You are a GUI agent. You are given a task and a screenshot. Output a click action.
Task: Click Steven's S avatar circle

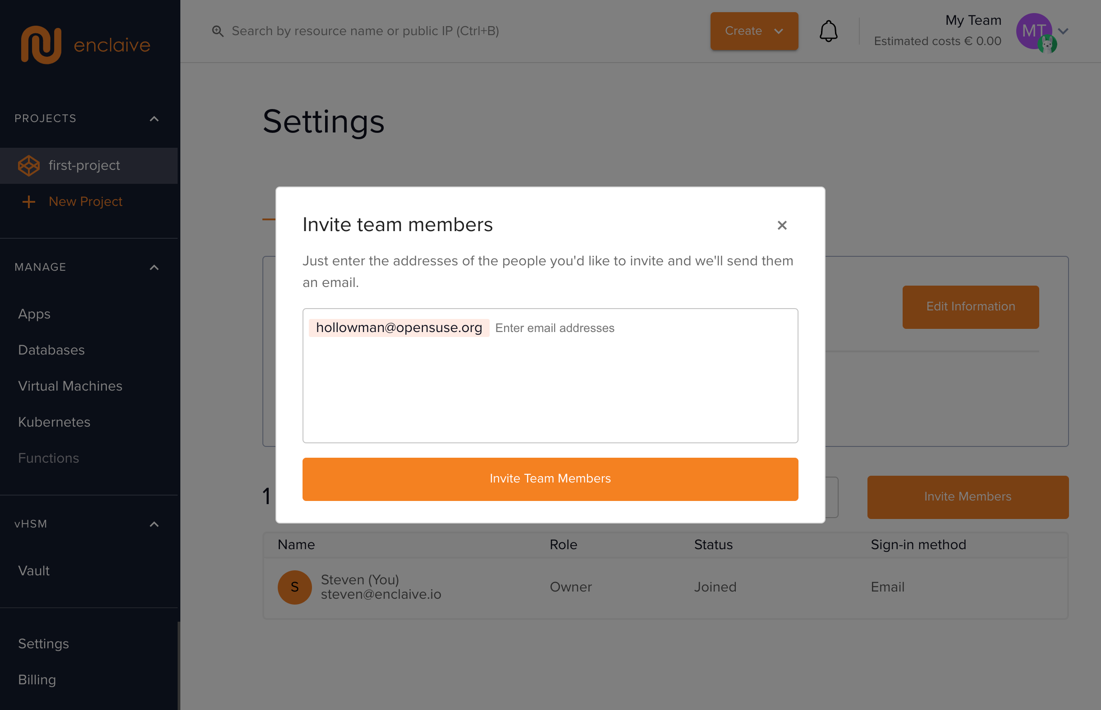coord(294,587)
